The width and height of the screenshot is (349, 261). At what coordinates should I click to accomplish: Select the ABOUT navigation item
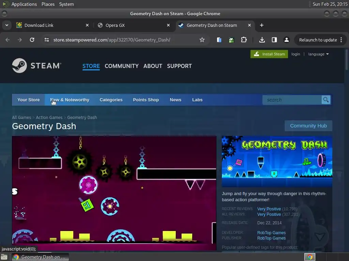[x=153, y=66]
